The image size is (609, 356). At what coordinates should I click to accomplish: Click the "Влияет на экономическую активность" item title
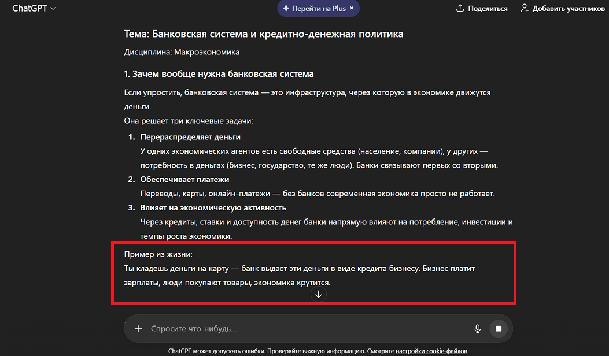click(213, 207)
